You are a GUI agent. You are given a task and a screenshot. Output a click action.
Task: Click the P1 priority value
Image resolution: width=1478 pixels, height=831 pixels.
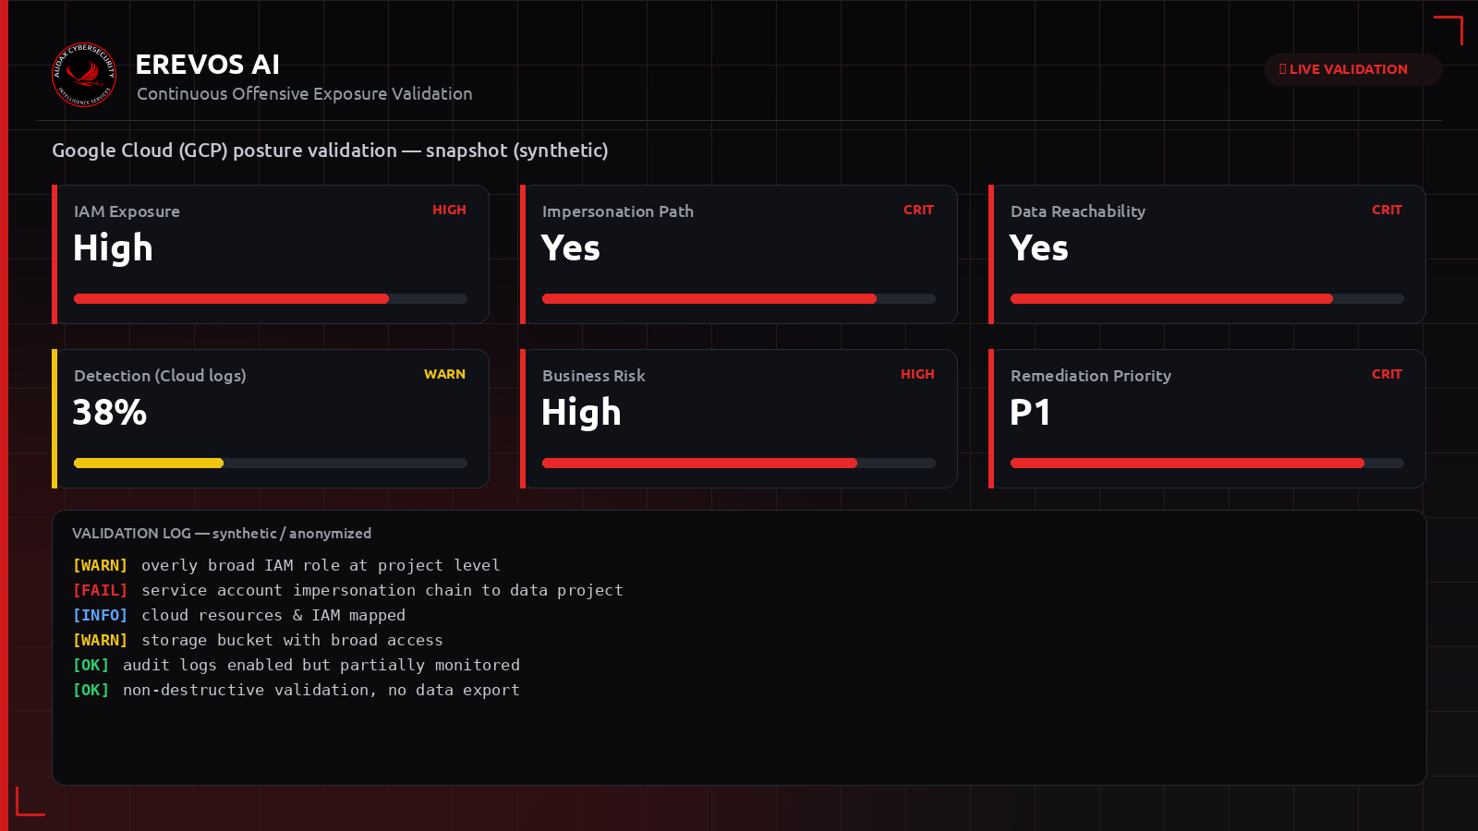[x=1030, y=412]
